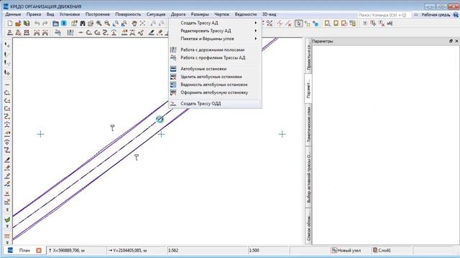Image resolution: width=460 pixels, height=258 pixels.
Task: Click the Слой1 layer status item
Action: pyautogui.click(x=382, y=250)
